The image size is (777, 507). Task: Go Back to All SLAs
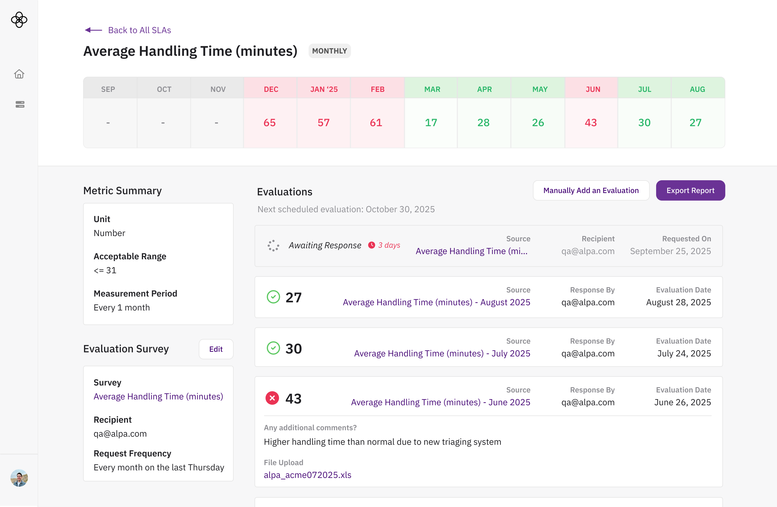tap(139, 30)
